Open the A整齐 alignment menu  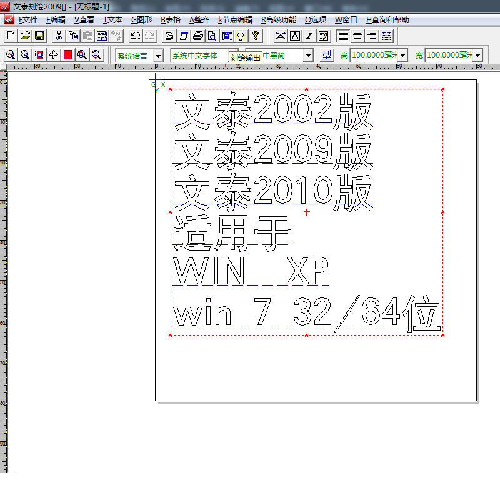point(199,20)
